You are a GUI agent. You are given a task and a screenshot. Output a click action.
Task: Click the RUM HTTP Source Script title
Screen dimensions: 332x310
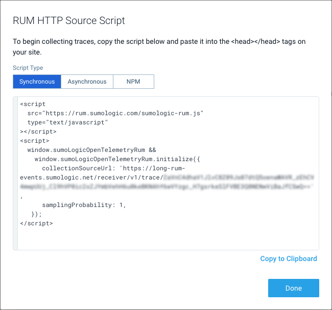click(x=69, y=21)
